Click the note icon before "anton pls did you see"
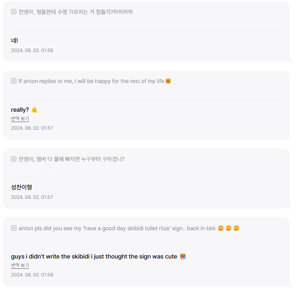The height and width of the screenshot is (289, 296). coord(13,228)
